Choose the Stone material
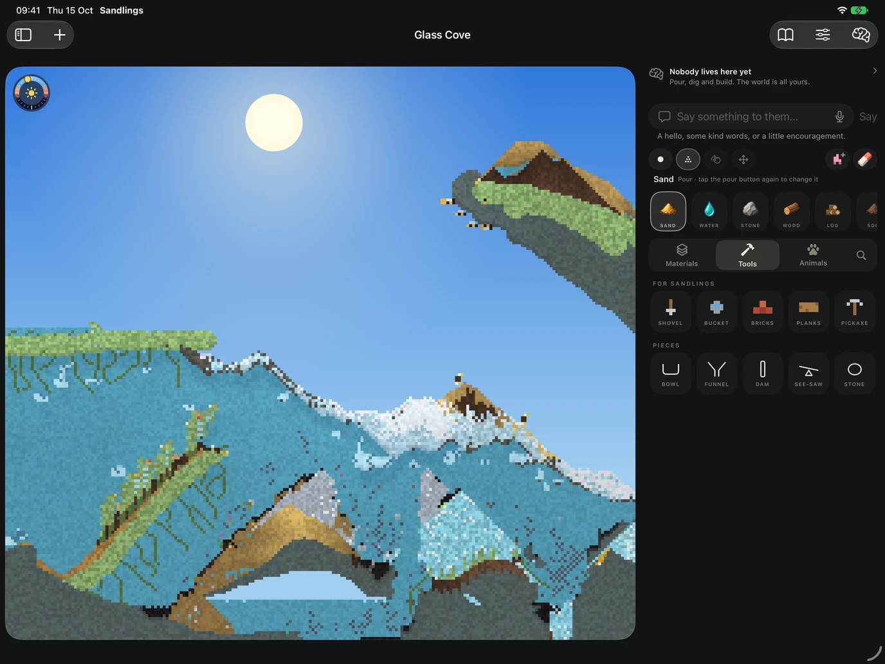Image resolution: width=885 pixels, height=664 pixels. [751, 212]
